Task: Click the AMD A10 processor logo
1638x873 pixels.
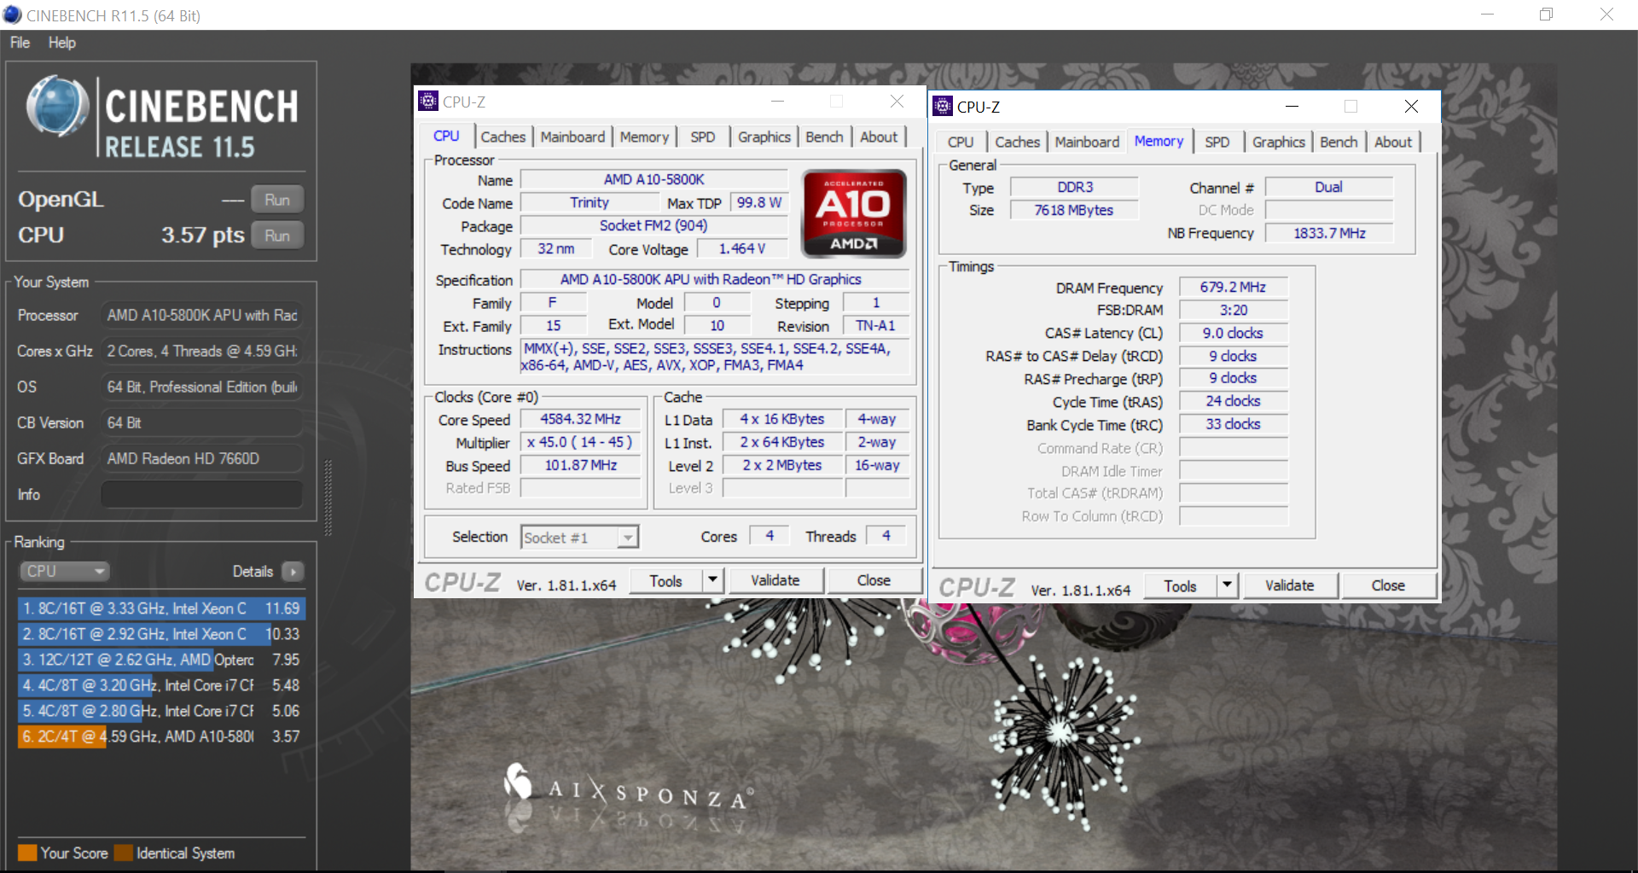Action: coord(854,213)
